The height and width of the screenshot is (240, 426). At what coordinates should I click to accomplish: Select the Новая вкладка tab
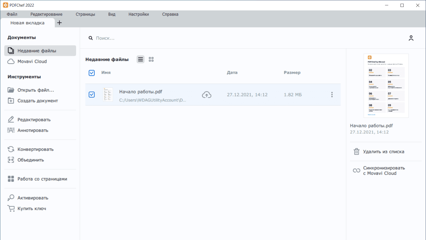[x=27, y=23]
